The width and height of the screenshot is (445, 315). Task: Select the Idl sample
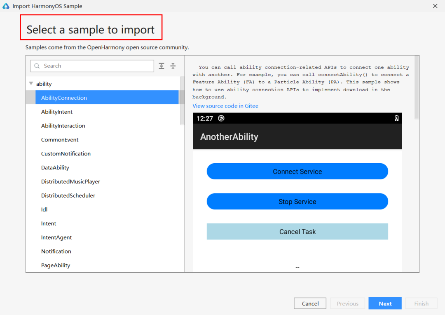[x=44, y=209]
